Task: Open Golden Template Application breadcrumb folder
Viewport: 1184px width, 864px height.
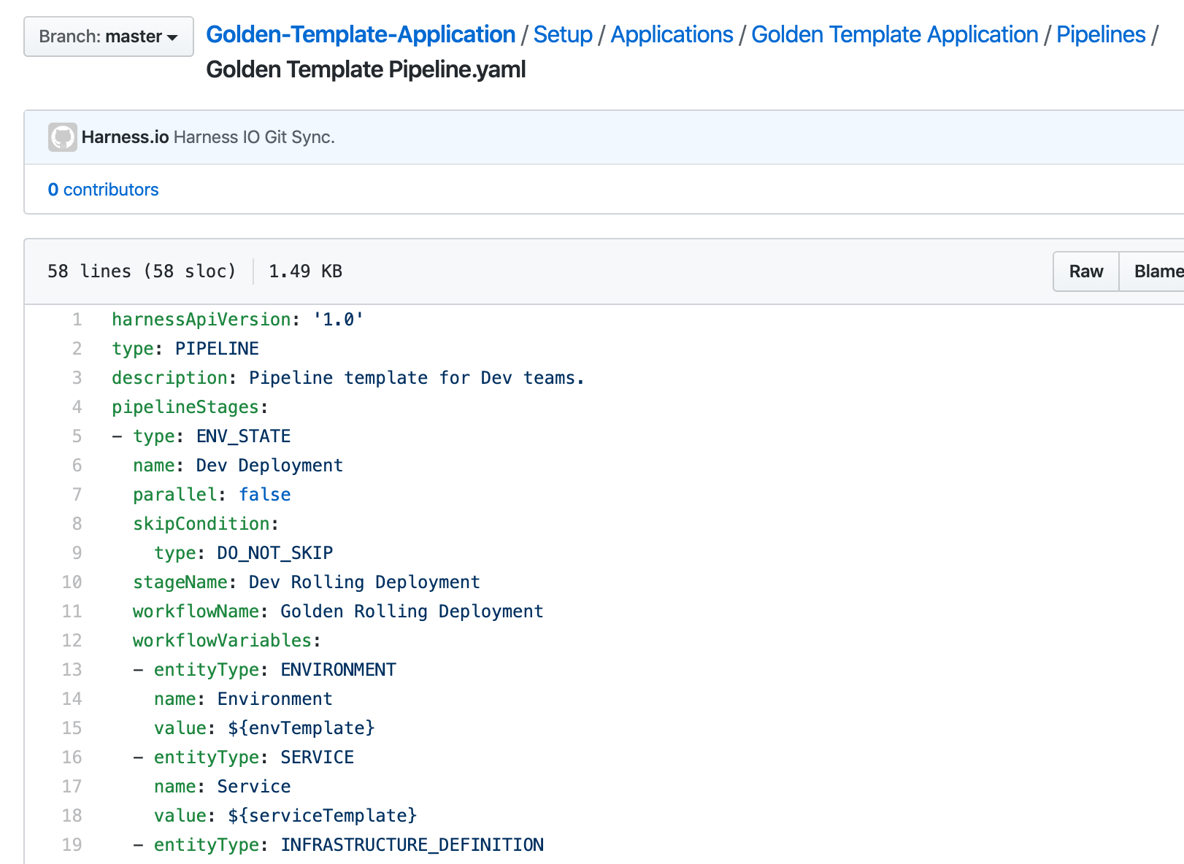Action: 895,34
